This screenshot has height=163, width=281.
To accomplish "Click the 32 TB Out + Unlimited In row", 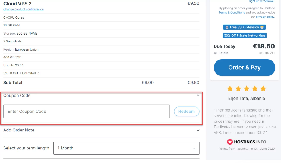I will click(x=101, y=73).
